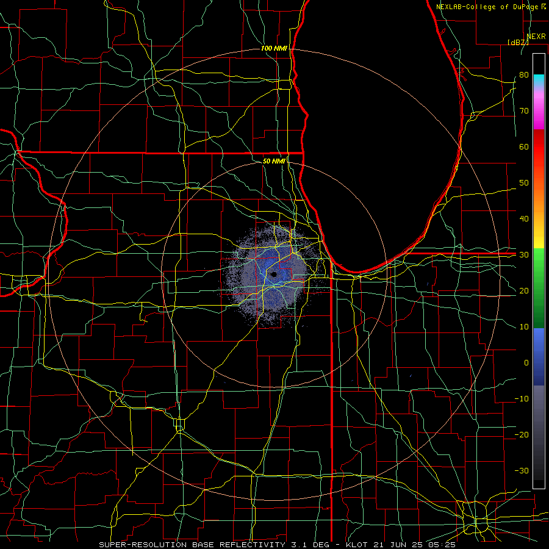Click the 50 NMI range ring label

[274, 161]
